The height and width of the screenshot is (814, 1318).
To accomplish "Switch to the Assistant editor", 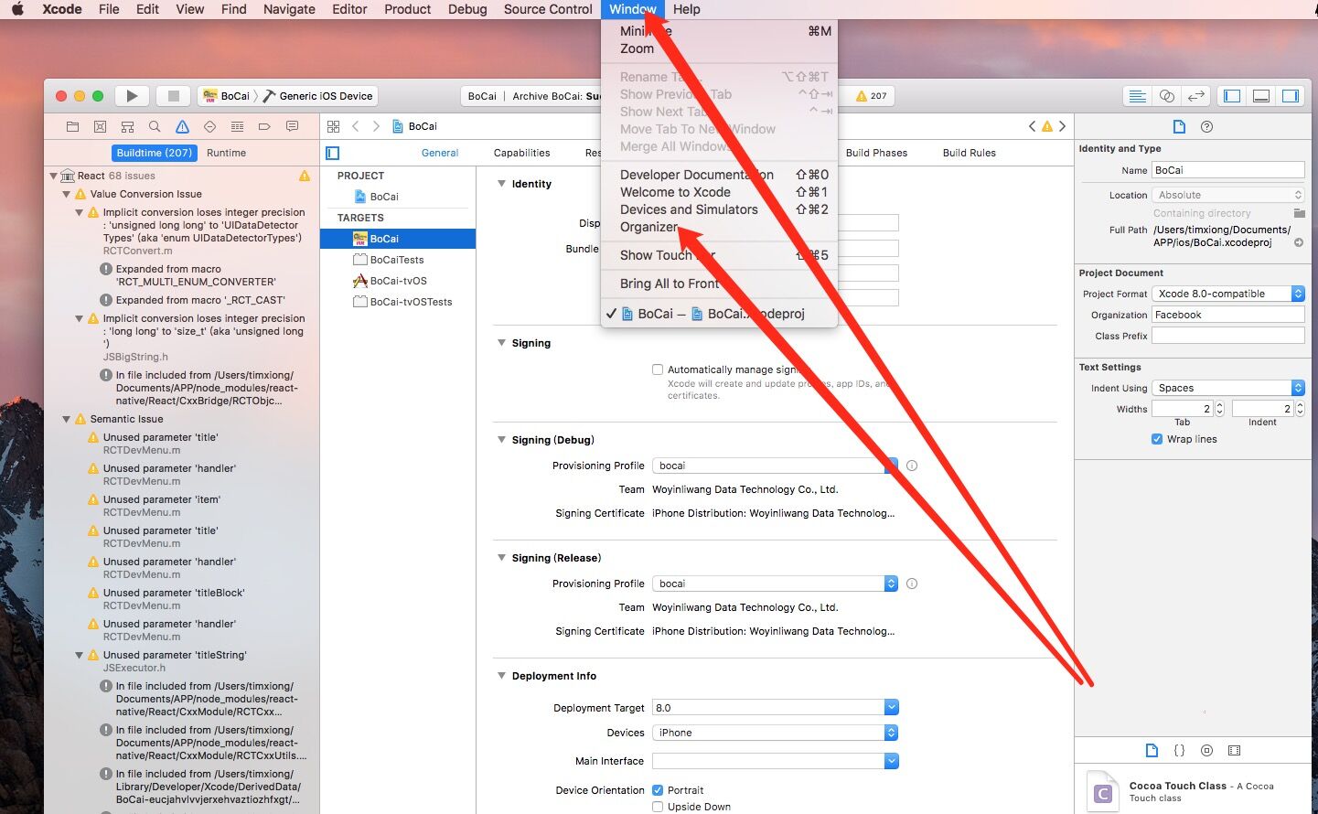I will tap(1166, 96).
